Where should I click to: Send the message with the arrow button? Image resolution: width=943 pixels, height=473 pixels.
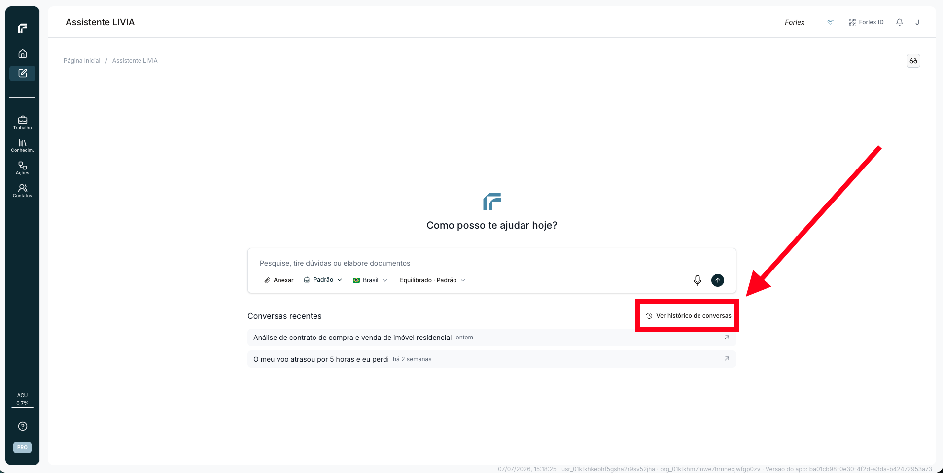(718, 280)
